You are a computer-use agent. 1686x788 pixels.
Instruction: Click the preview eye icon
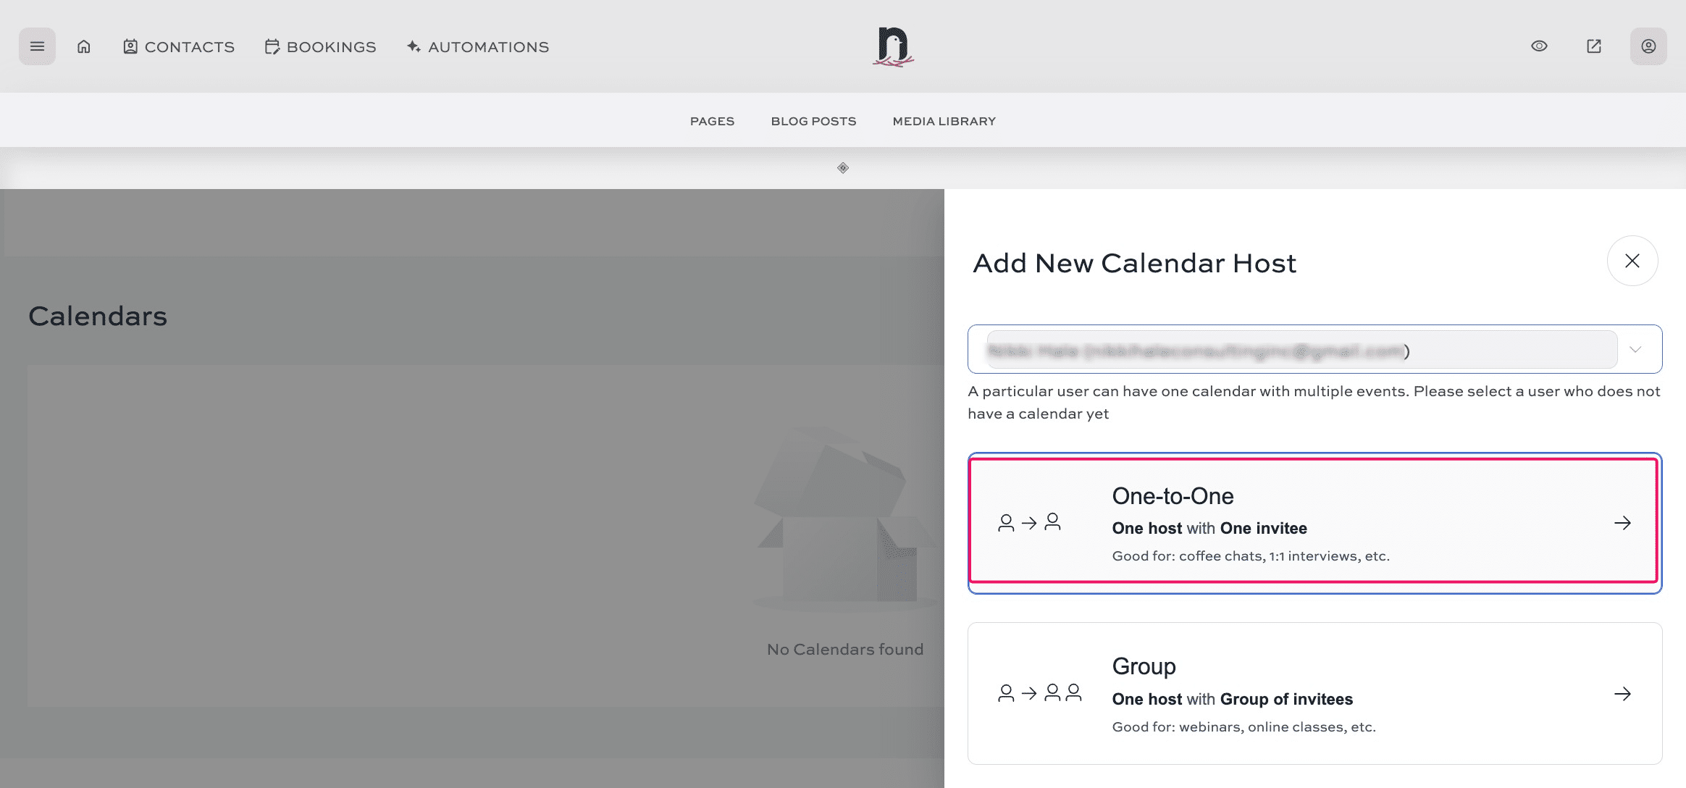1539,46
